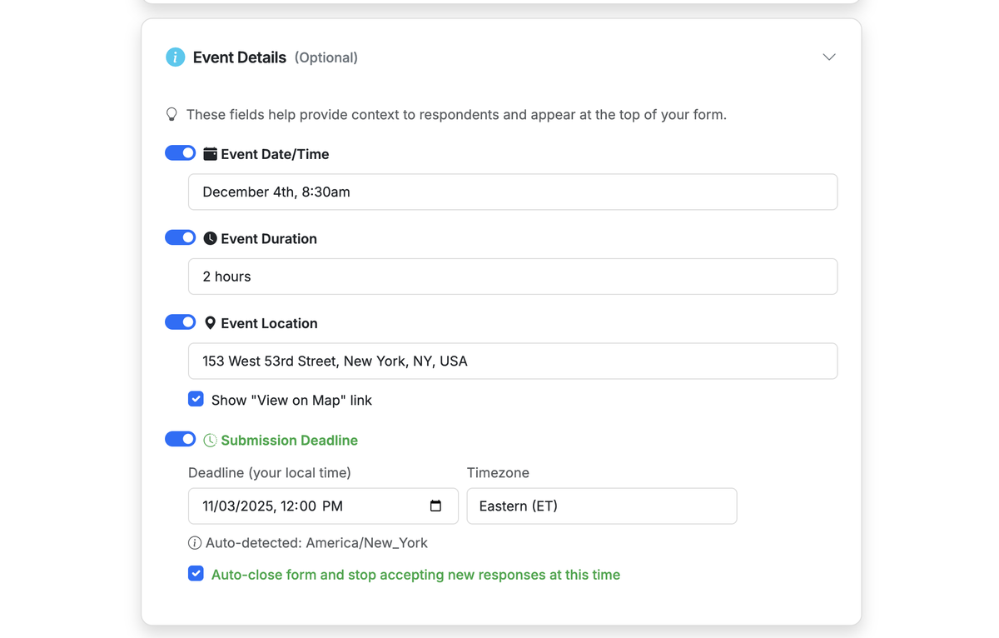This screenshot has height=638, width=999.
Task: Open the Timezone dropdown showing Eastern (ET)
Action: click(601, 506)
